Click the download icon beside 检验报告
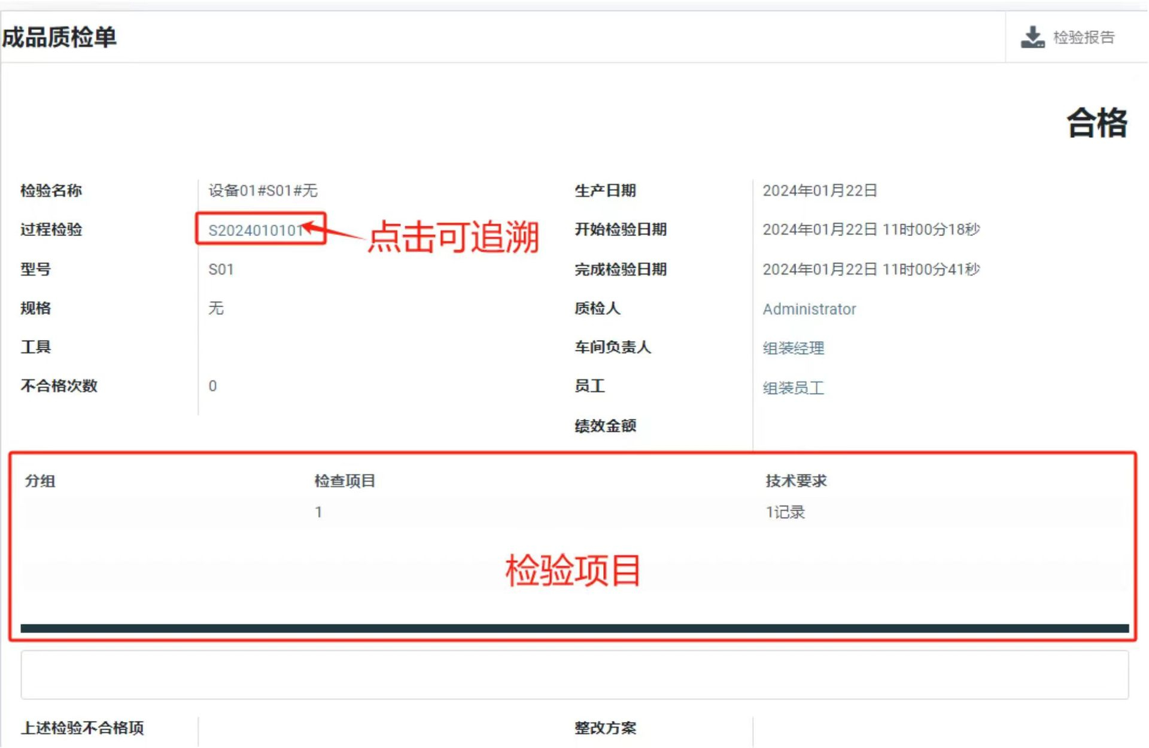The image size is (1149, 748). pos(1032,37)
